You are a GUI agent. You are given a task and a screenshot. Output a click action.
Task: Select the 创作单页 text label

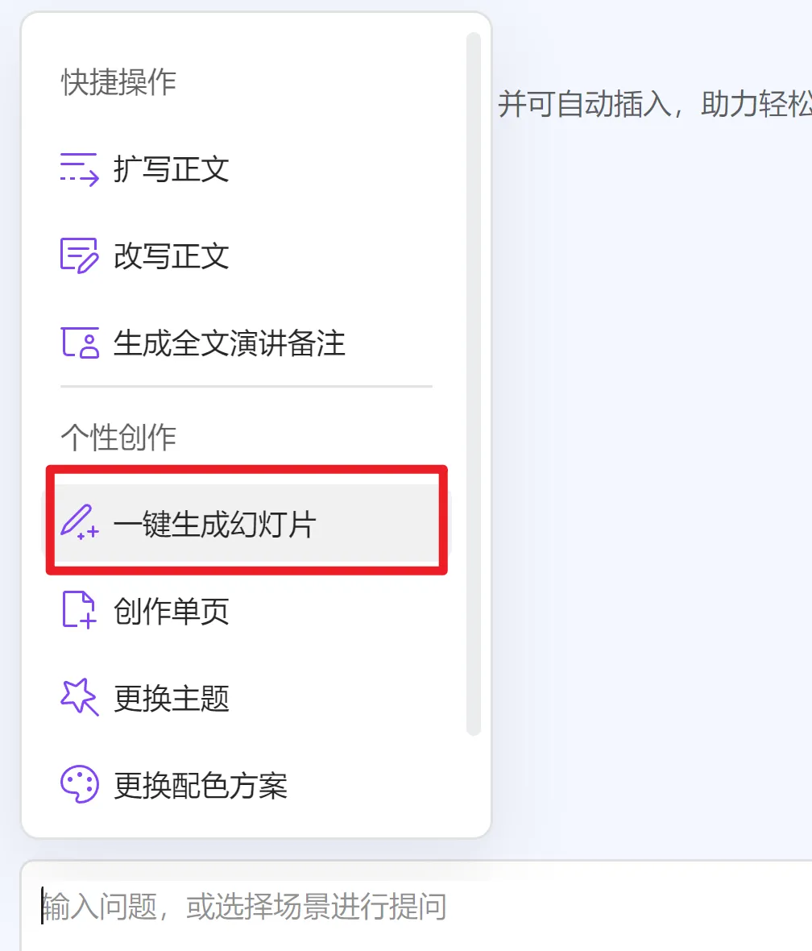pyautogui.click(x=172, y=611)
